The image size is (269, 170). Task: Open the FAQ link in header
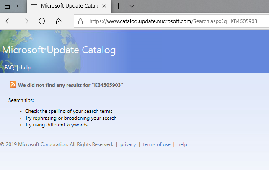(9, 68)
